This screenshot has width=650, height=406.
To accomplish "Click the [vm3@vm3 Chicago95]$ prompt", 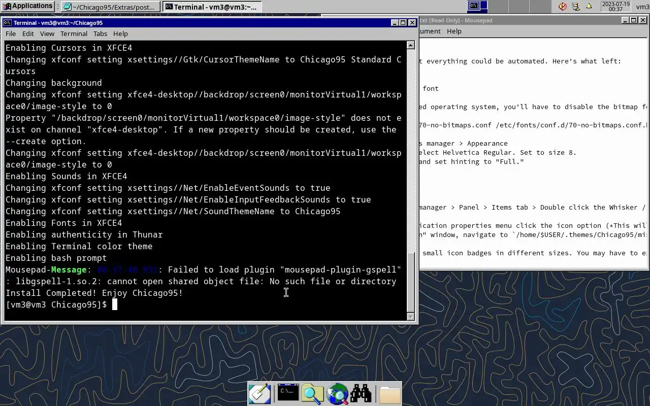I will [x=56, y=304].
